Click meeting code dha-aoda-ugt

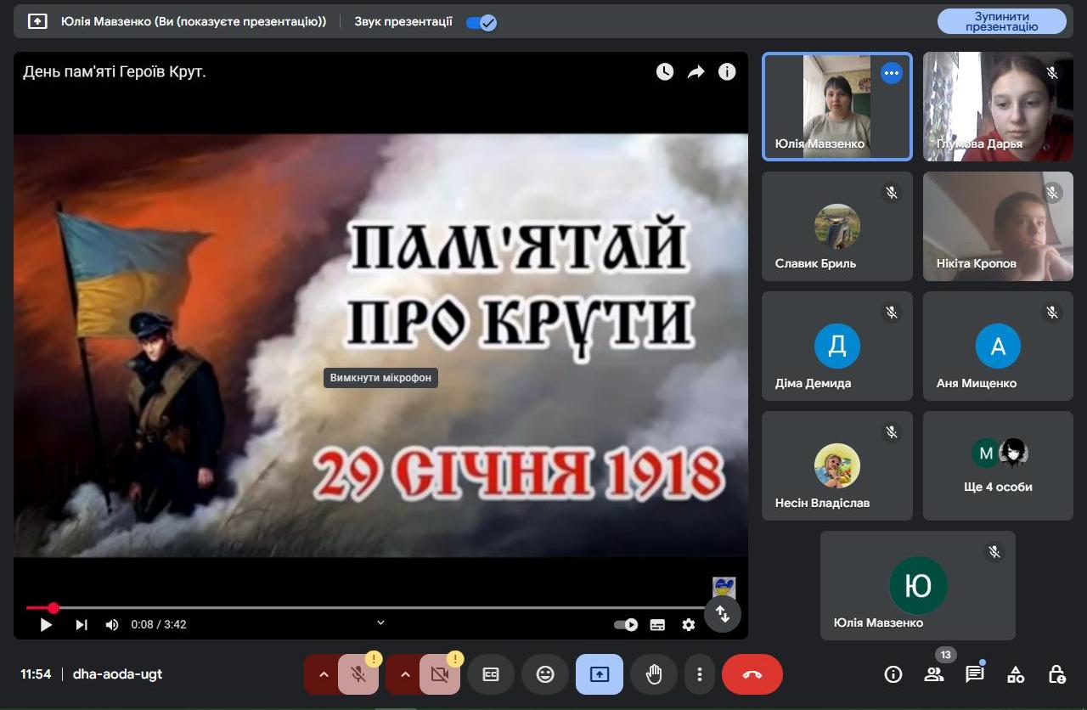(x=117, y=674)
